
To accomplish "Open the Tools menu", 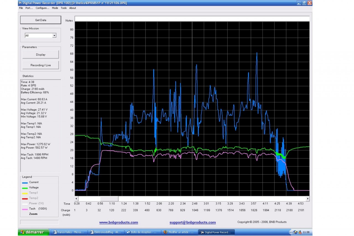I will (x=64, y=8).
